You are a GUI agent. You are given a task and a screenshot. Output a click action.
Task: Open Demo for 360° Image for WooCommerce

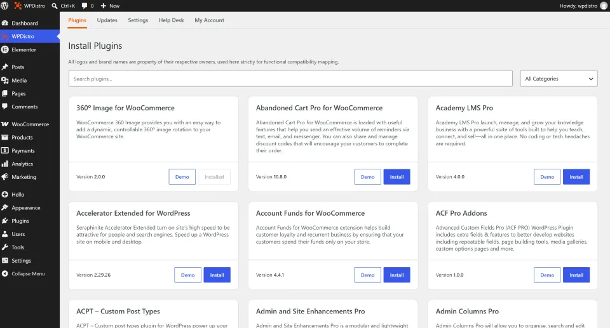[x=182, y=177]
